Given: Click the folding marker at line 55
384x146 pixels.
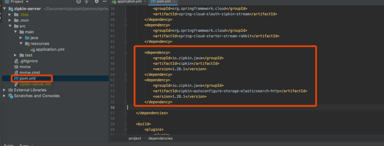Looking at the screenshot, I should (x=126, y=102).
